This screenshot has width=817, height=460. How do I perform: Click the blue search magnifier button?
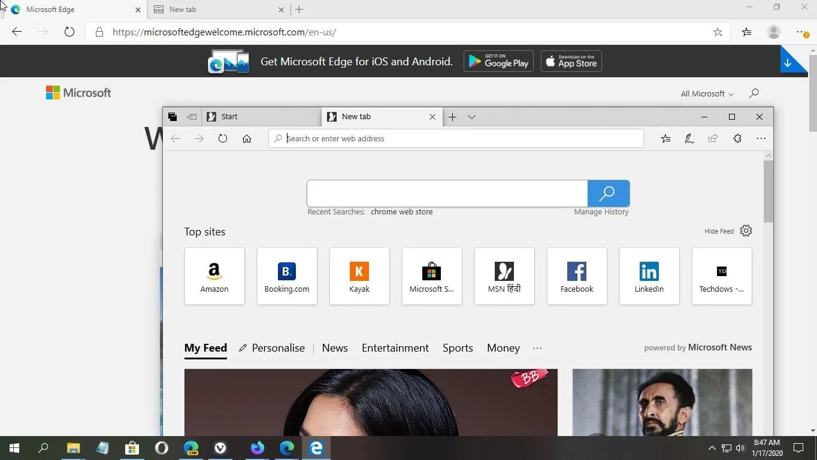(x=609, y=193)
